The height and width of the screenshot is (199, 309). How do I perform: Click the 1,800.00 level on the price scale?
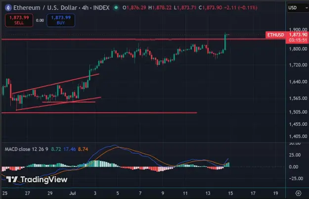[298, 49]
